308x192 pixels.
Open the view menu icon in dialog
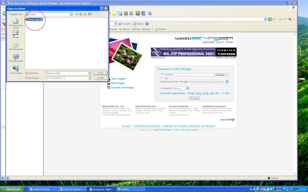click(90, 14)
